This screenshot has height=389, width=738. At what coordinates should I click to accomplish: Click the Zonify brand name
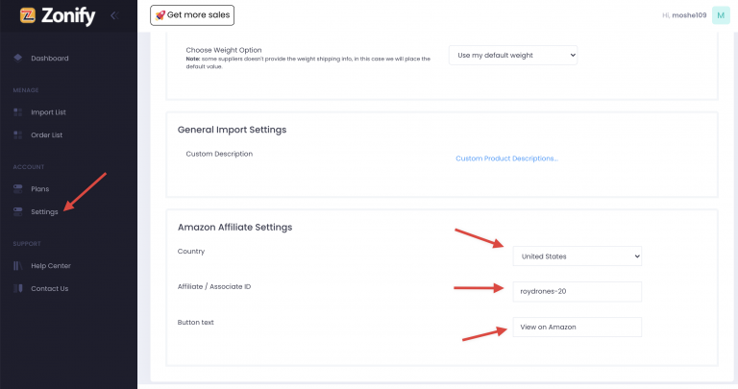68,16
